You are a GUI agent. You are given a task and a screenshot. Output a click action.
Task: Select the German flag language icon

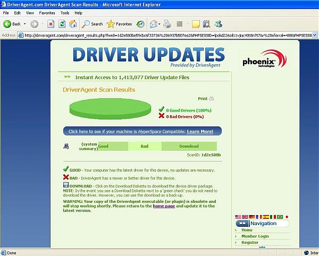click(x=252, y=217)
